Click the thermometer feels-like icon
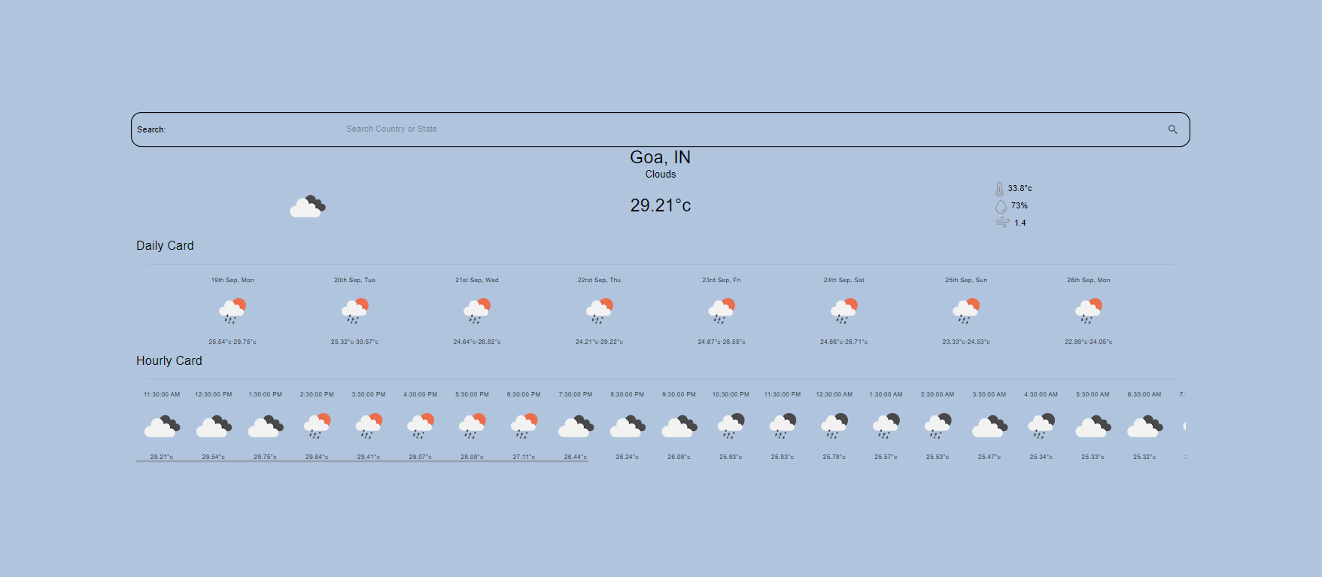Viewport: 1322px width, 577px height. (x=999, y=189)
